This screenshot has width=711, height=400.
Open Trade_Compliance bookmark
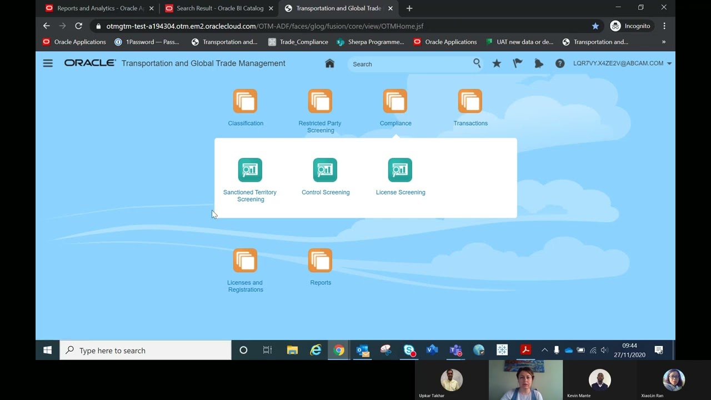click(298, 42)
